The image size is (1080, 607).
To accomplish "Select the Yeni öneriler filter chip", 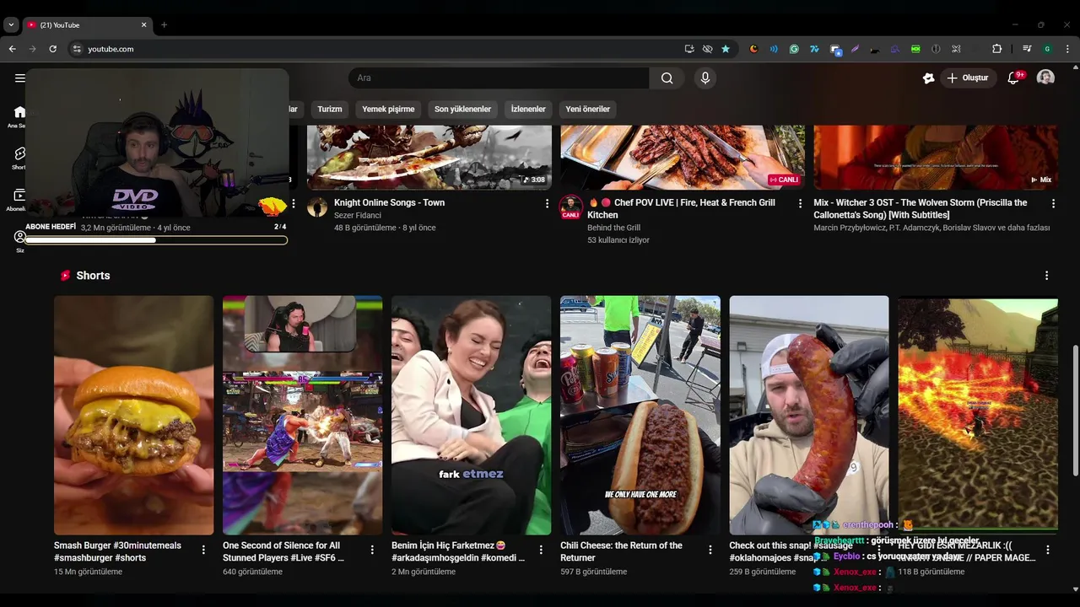I will pos(587,109).
